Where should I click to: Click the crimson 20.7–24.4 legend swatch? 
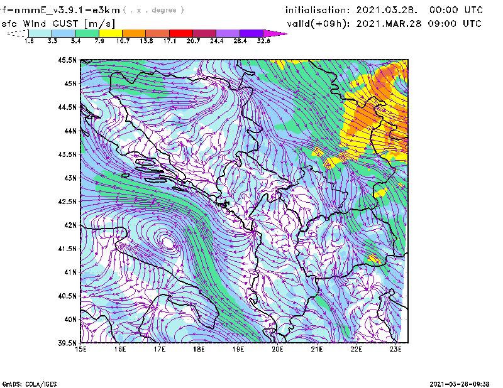[x=204, y=33]
